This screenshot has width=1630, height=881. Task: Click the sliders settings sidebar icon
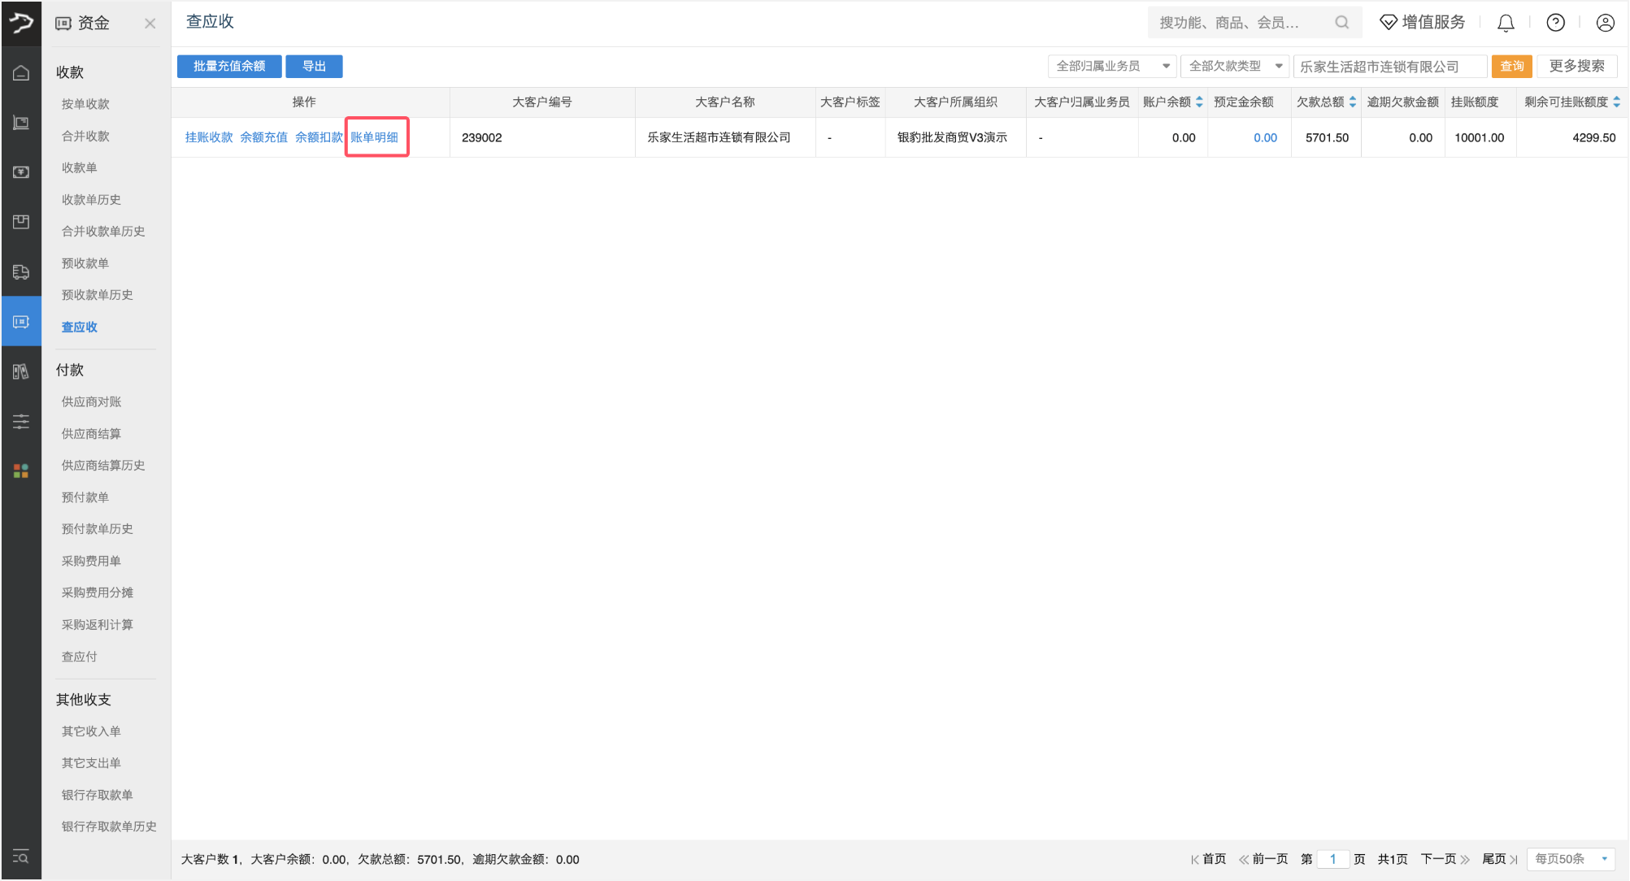tap(21, 421)
